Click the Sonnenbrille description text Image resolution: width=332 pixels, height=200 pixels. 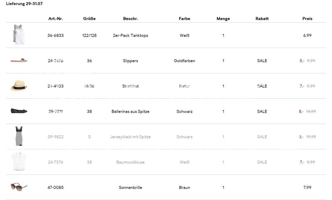pos(130,187)
